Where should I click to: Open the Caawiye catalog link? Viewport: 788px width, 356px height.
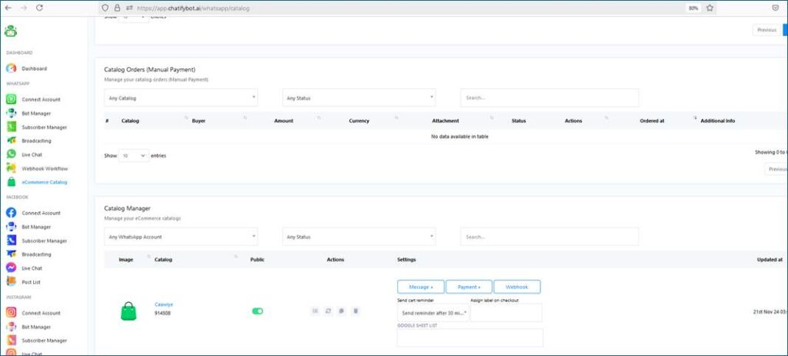[x=164, y=304]
